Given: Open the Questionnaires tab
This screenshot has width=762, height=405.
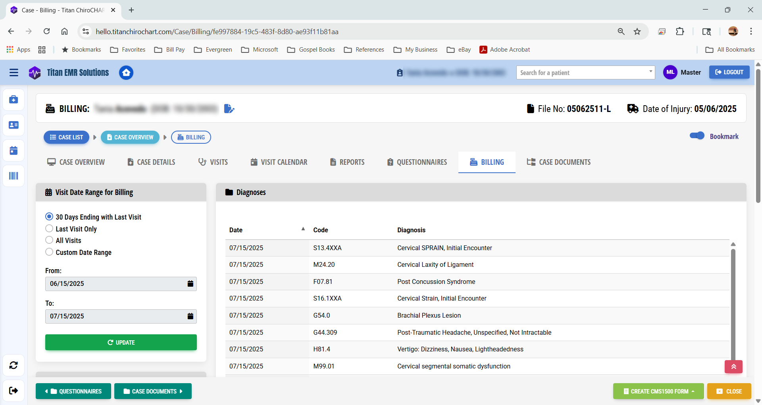Looking at the screenshot, I should tap(416, 162).
